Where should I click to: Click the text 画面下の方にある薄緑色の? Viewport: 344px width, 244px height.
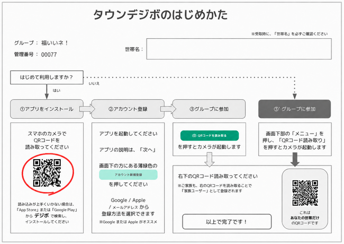(x=129, y=165)
